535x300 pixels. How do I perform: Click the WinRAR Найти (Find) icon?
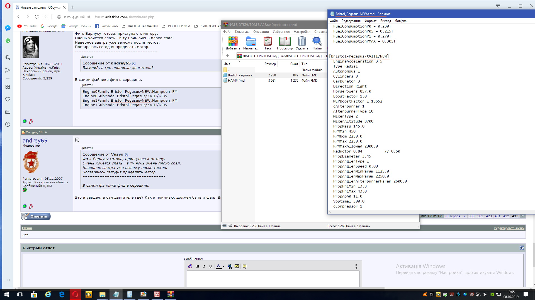click(x=317, y=43)
